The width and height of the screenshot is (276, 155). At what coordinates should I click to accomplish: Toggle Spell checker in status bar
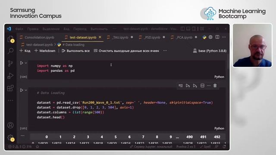coord(205,146)
